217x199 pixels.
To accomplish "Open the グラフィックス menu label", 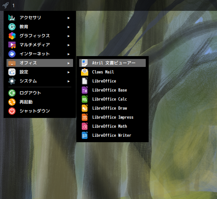I will point(35,36).
